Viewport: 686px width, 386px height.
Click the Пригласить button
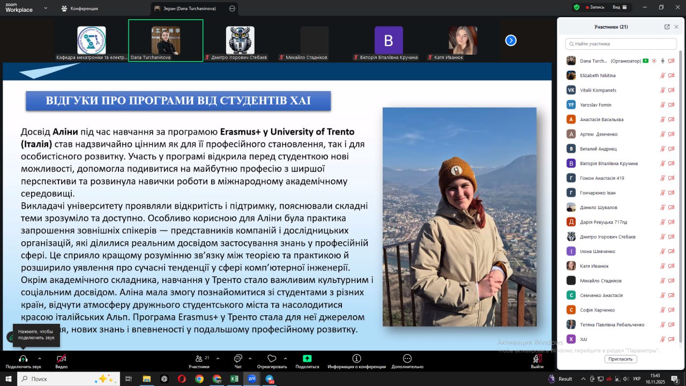click(620, 359)
